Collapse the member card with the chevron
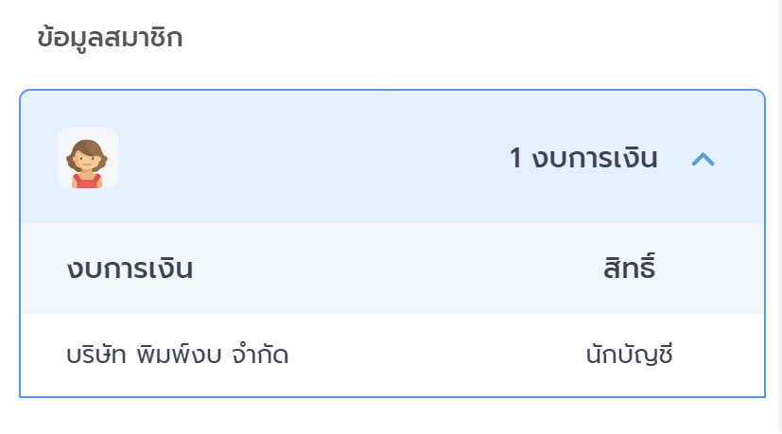782x434 pixels. click(x=703, y=159)
